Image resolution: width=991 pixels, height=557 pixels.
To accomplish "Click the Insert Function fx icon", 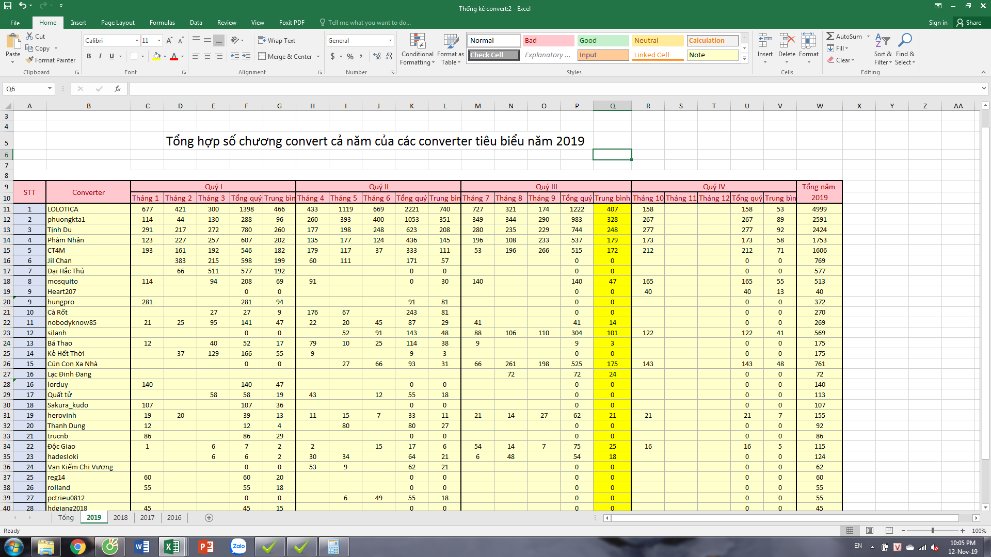I will click(118, 89).
